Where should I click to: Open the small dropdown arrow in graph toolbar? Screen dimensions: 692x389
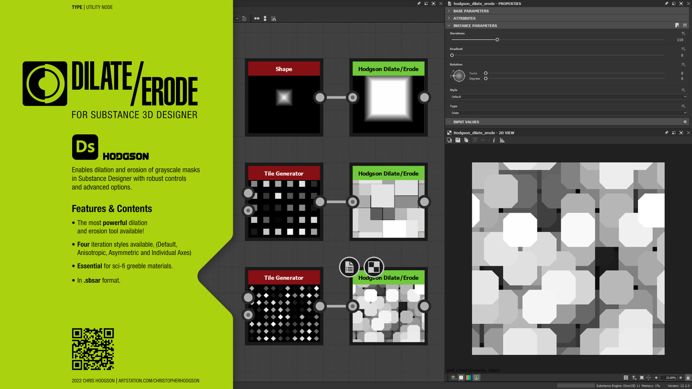(x=237, y=19)
